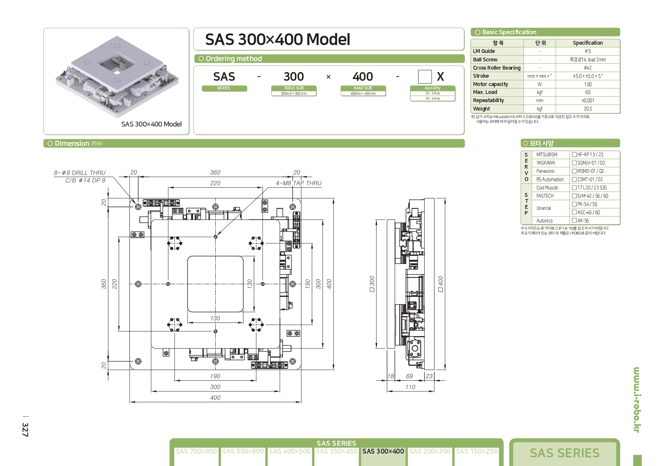The height and width of the screenshot is (466, 659).
Task: Check the EzM-42 / 56 / 60 Fastech checkbox
Action: (x=574, y=196)
